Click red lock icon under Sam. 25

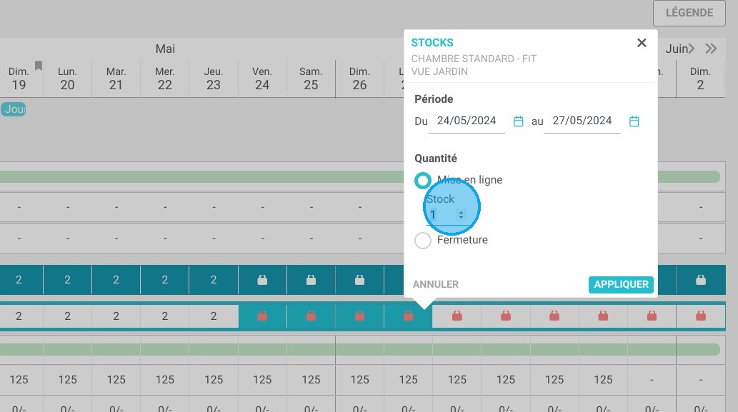click(311, 316)
